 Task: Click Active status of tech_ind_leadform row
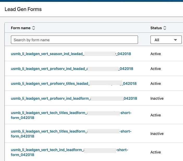(x=156, y=152)
